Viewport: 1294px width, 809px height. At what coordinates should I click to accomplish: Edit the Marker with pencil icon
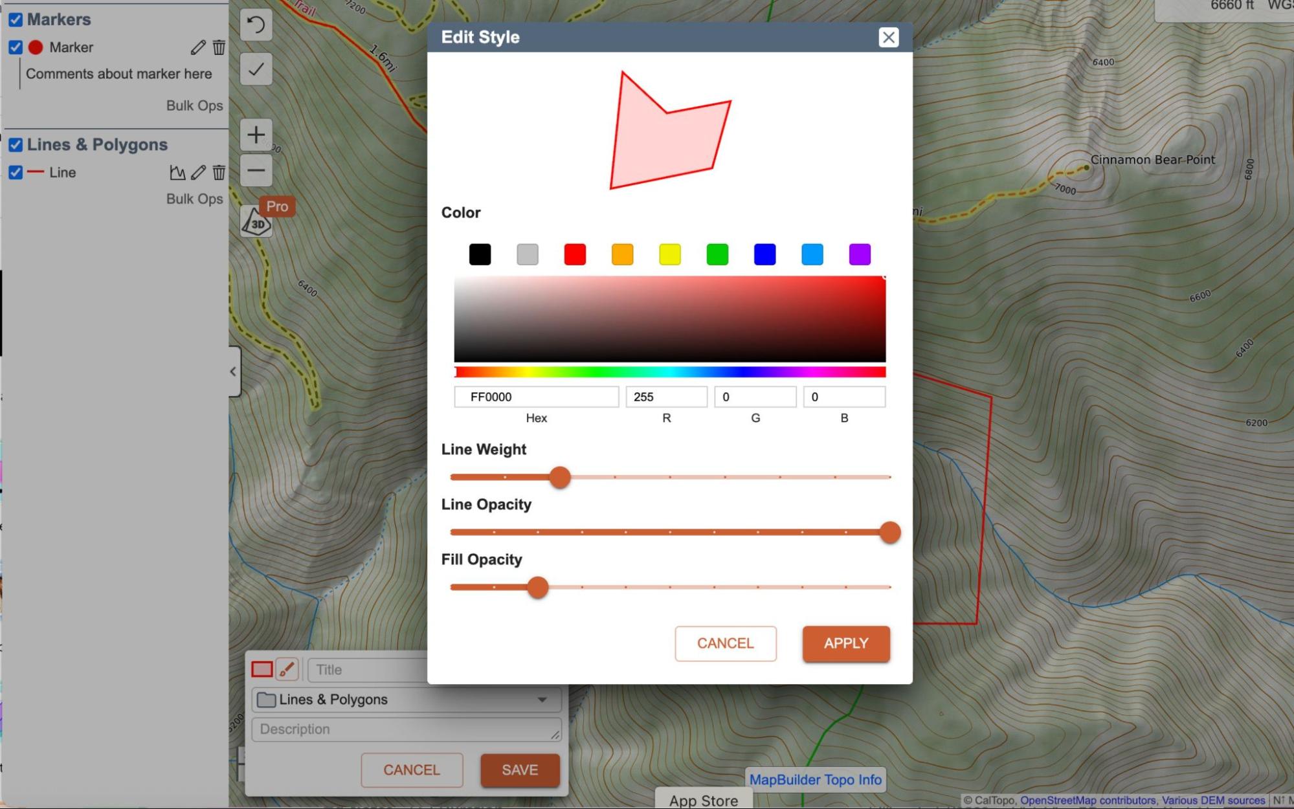pyautogui.click(x=198, y=47)
